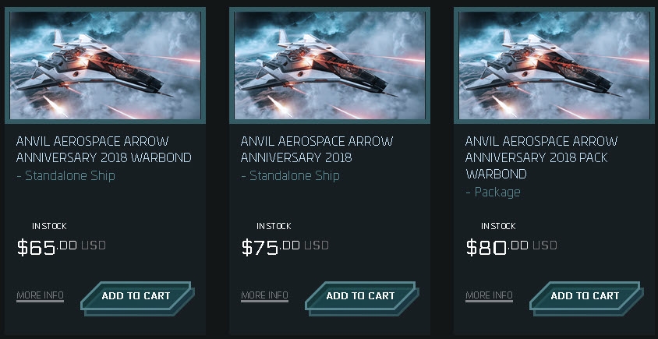Image resolution: width=658 pixels, height=339 pixels.
Task: Open the Arrow Anniversary 2018 Pack Warbond title
Action: tap(541, 157)
